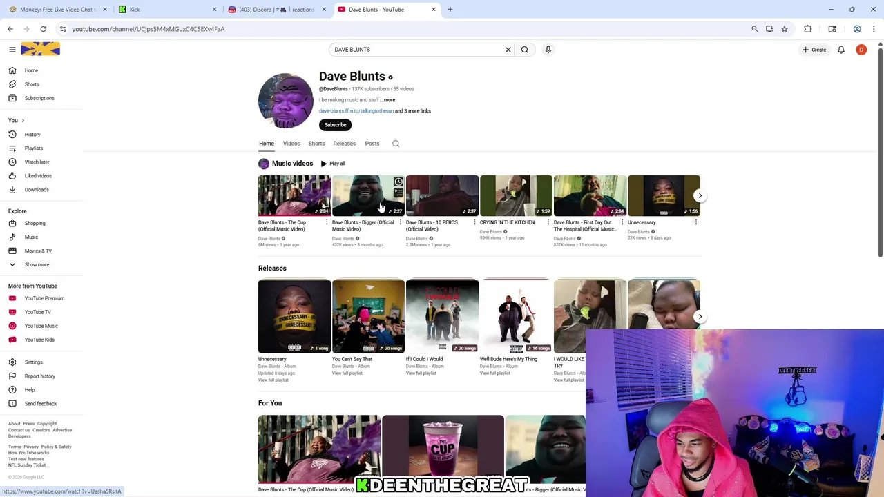Bookmark this page with star icon
Screen dimensions: 884x497
(x=785, y=29)
